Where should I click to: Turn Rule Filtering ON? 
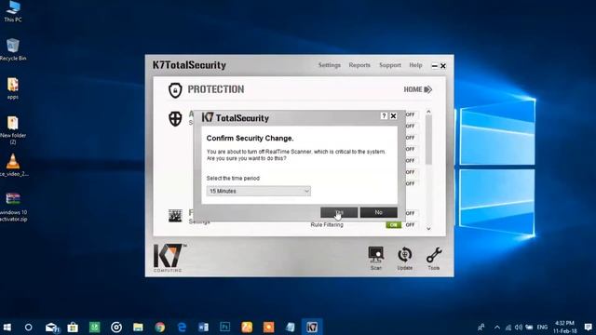393,225
